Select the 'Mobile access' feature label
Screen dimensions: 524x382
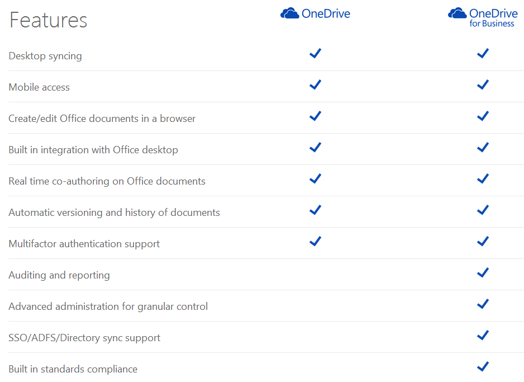39,87
